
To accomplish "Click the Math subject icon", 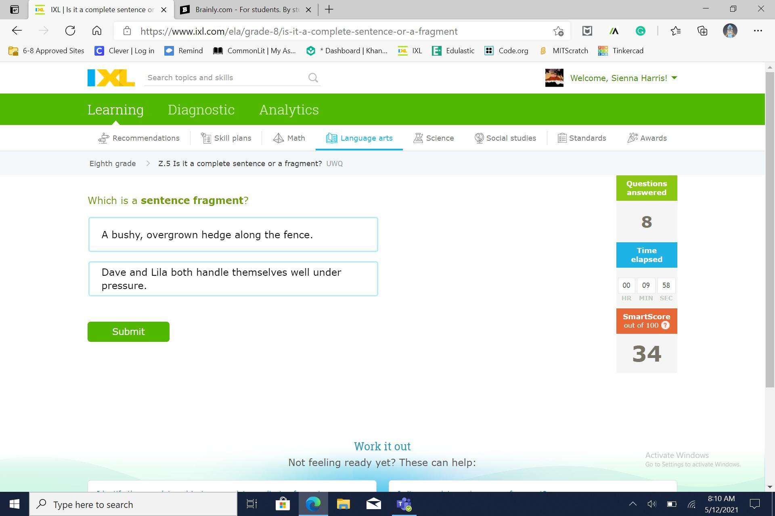I will point(277,137).
